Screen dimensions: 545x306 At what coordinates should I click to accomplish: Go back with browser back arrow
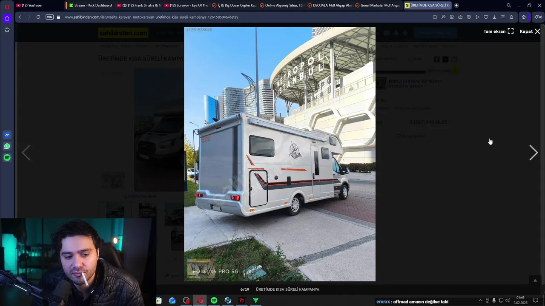pos(19,17)
